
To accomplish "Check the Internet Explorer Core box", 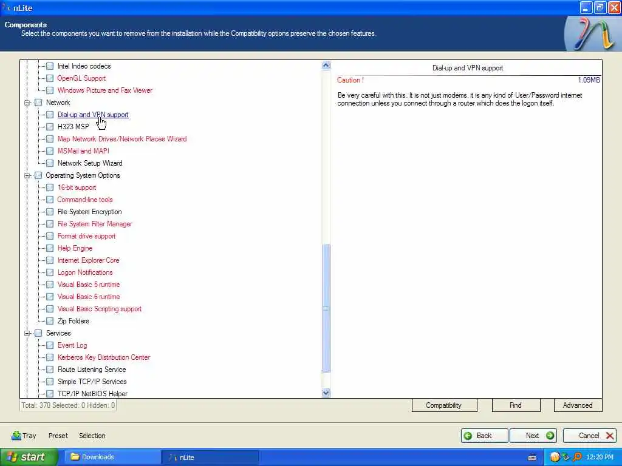I will pyautogui.click(x=50, y=260).
